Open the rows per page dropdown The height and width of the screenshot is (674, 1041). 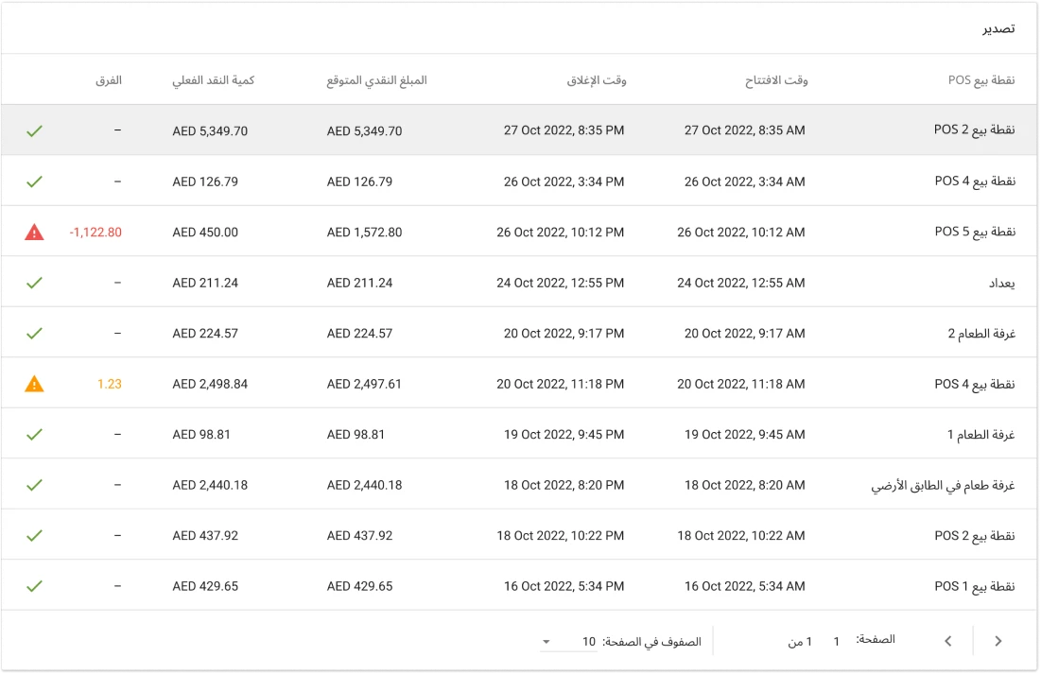[x=546, y=642]
